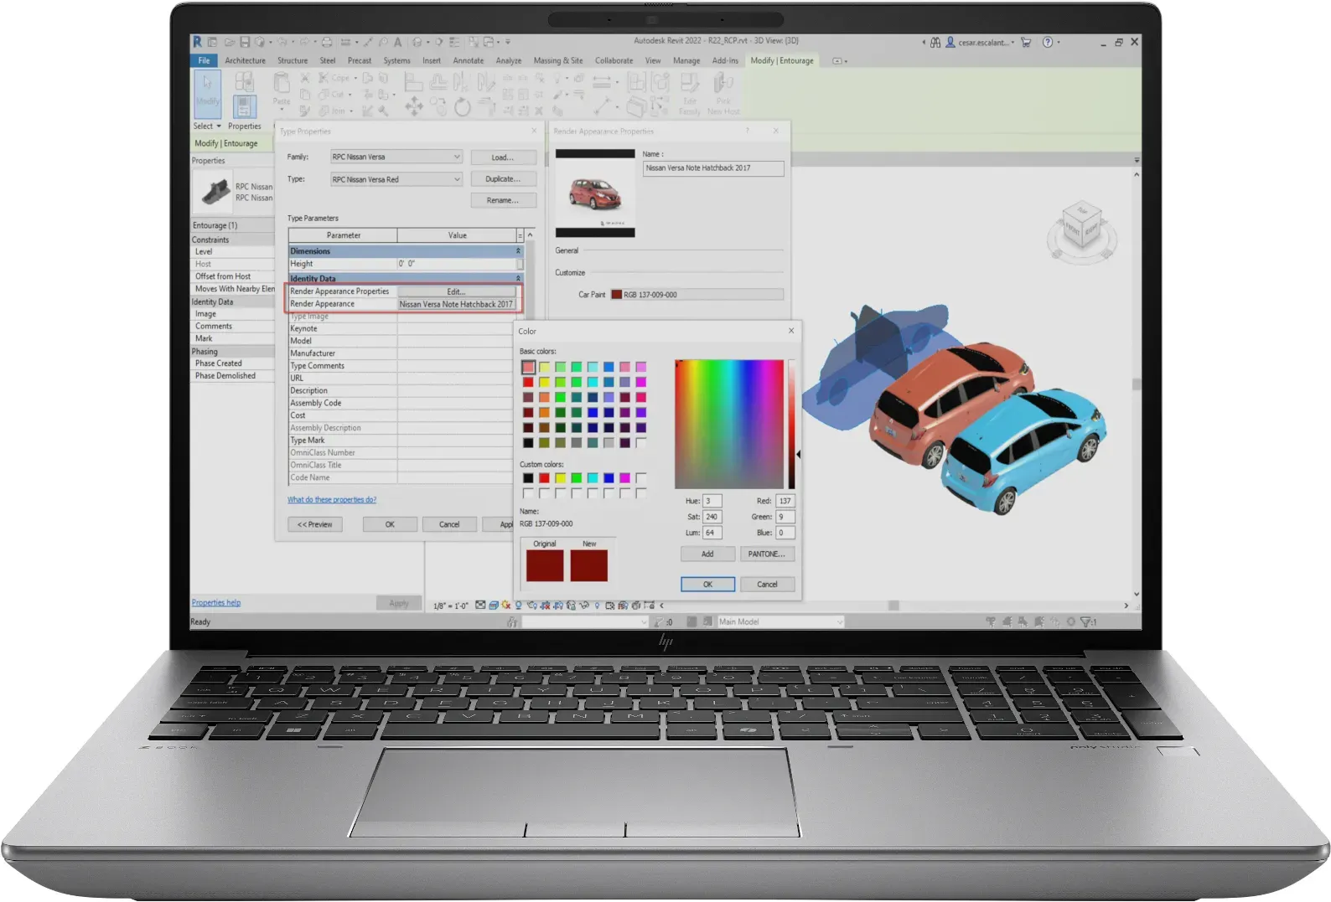1331x902 pixels.
Task: Click the PANTONE button in Color dialog
Action: (x=766, y=554)
